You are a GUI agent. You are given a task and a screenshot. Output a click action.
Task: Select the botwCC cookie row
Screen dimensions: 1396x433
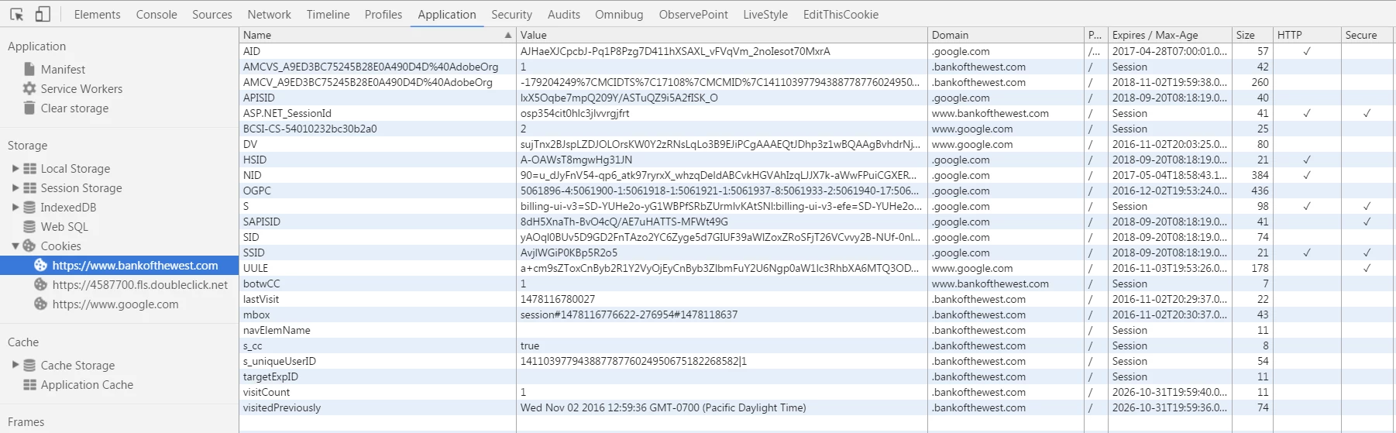pos(817,284)
